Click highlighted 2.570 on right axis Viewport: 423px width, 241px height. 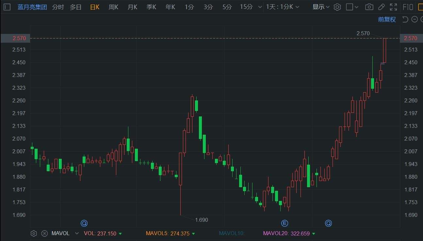pyautogui.click(x=411, y=38)
